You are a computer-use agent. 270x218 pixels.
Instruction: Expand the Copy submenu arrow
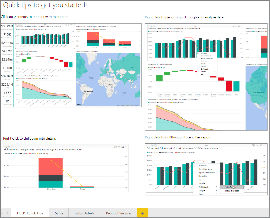(x=216, y=194)
